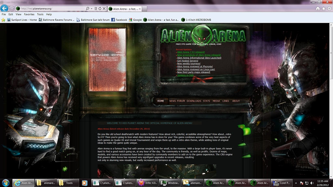Open the SunSpot Lives - Home bookmark
Viewport: 333px width, 187px height.
point(22,20)
